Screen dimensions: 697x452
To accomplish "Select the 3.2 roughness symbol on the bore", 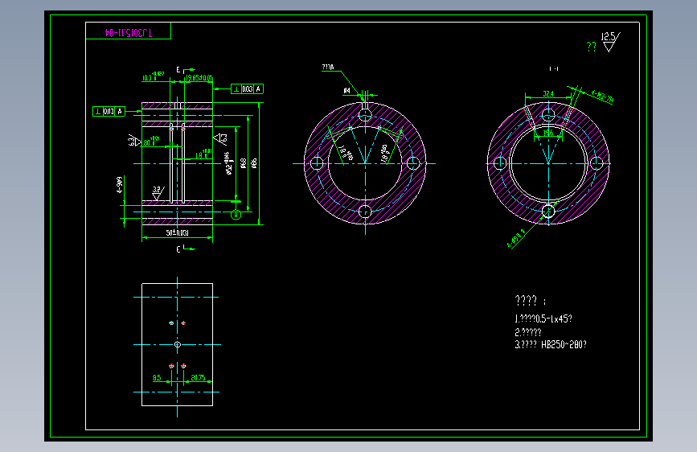I will pyautogui.click(x=158, y=193).
